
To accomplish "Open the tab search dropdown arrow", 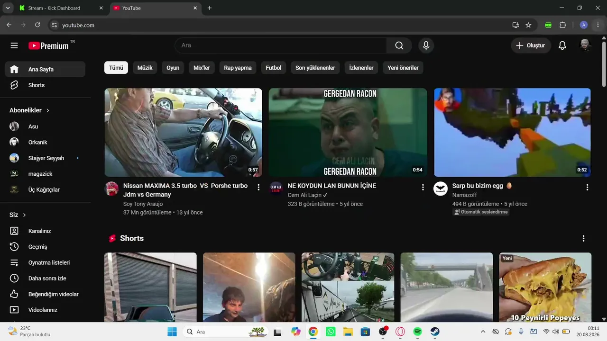I will tap(8, 8).
